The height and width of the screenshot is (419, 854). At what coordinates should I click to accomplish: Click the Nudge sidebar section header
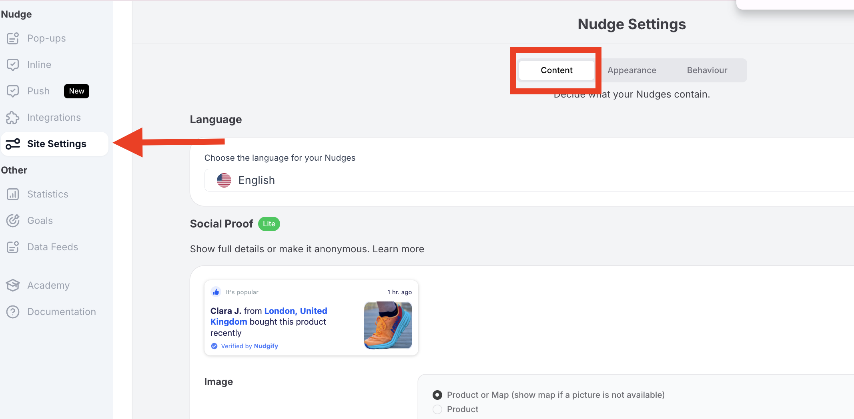(16, 14)
